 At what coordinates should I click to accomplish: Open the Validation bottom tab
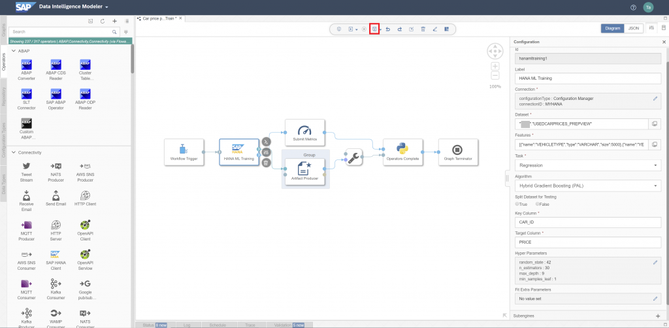pyautogui.click(x=290, y=325)
